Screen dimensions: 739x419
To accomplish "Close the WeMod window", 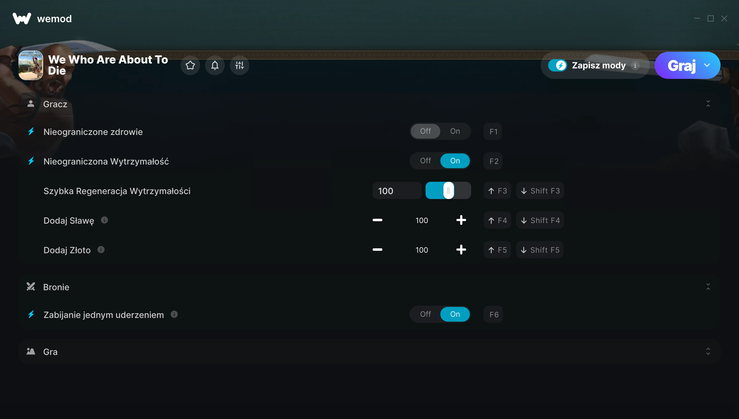I will (x=724, y=19).
